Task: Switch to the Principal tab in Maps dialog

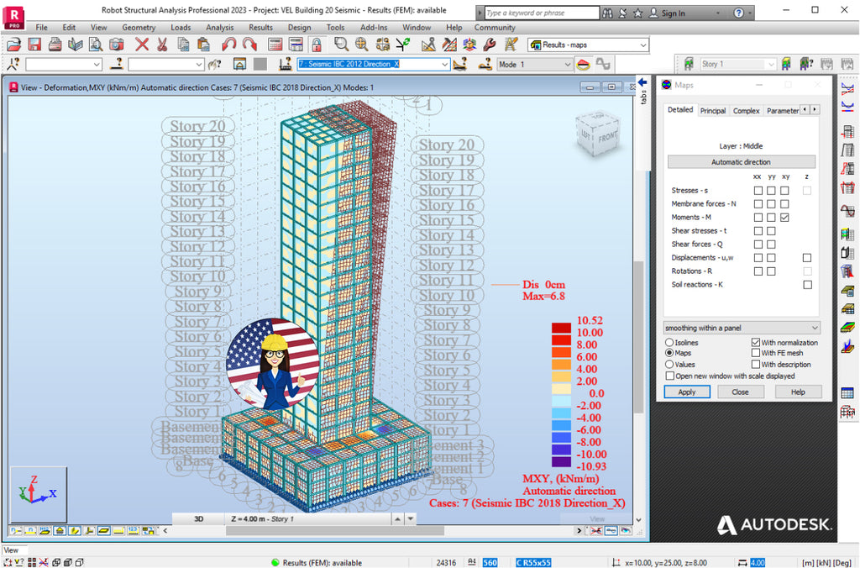Action: click(x=713, y=109)
